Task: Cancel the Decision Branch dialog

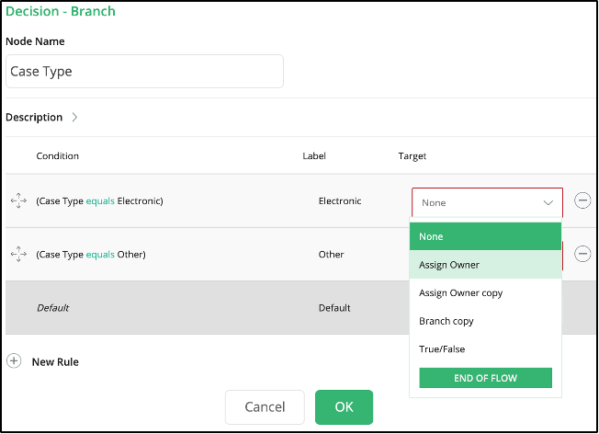Action: click(x=265, y=407)
